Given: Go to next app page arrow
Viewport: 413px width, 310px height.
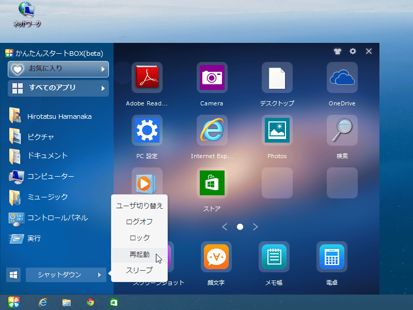Looking at the screenshot, I should click(x=256, y=227).
